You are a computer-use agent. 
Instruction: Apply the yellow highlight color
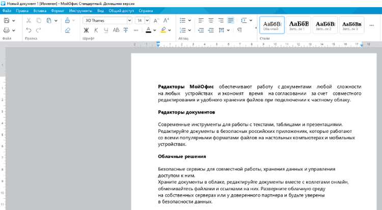point(163,30)
